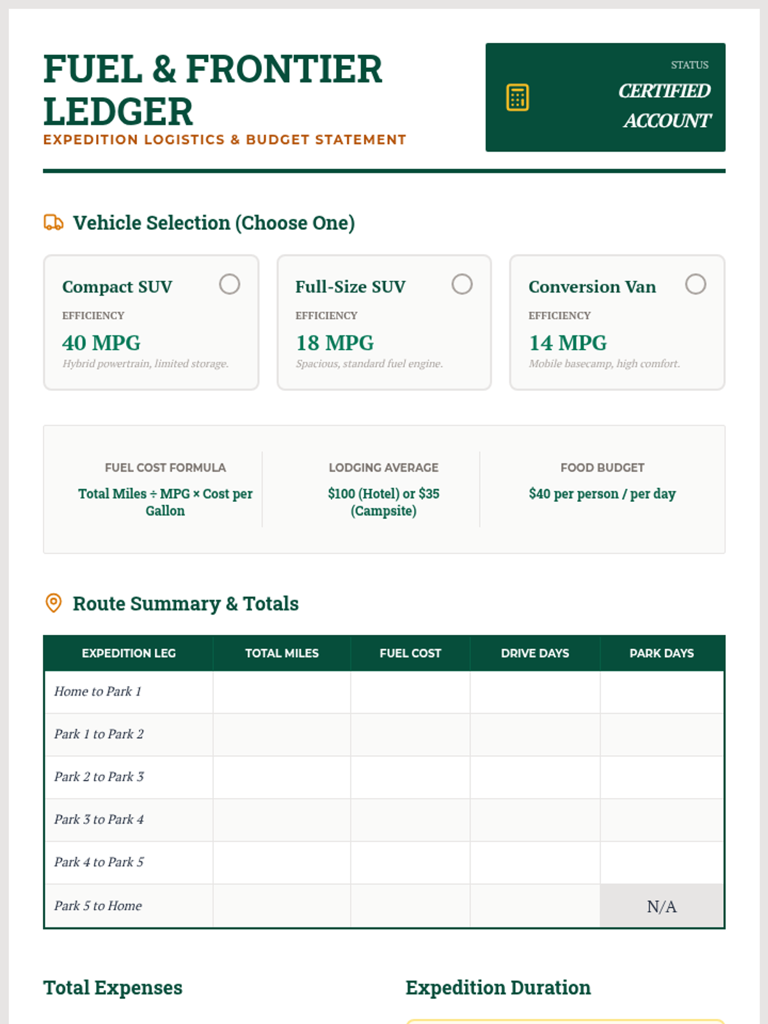Click the truck icon beside Vehicle Selection
Image resolution: width=768 pixels, height=1024 pixels.
coord(53,223)
